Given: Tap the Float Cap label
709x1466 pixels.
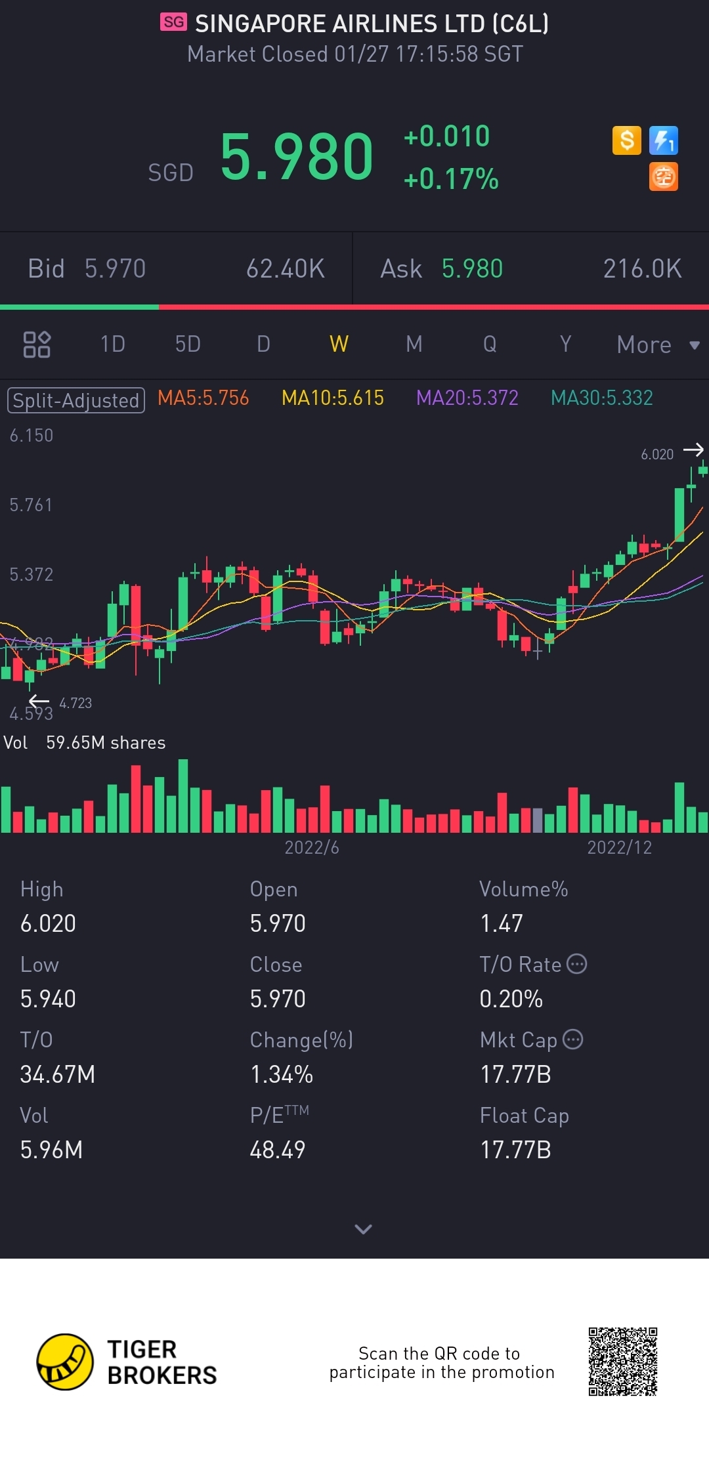Looking at the screenshot, I should pyautogui.click(x=525, y=1115).
